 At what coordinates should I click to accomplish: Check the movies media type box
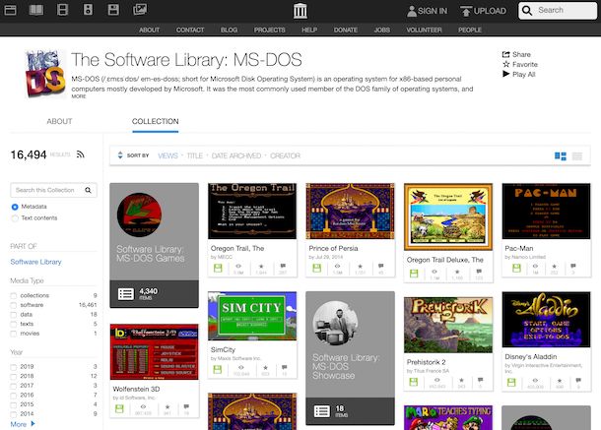click(14, 334)
